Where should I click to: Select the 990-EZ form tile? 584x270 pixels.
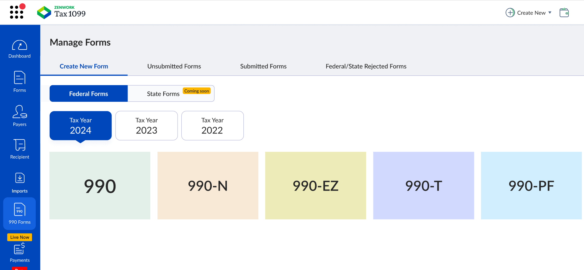click(x=315, y=186)
